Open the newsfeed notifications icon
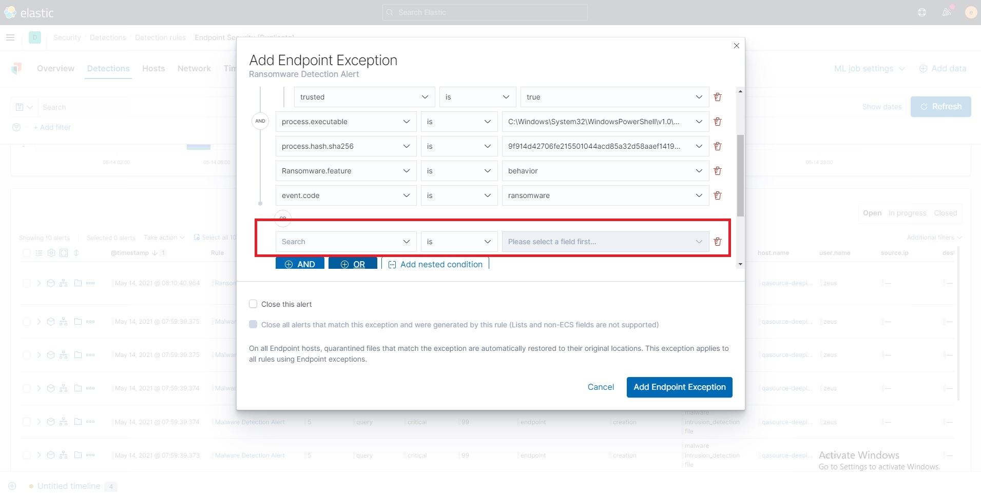Screen dimensions: 981x495 tap(947, 12)
